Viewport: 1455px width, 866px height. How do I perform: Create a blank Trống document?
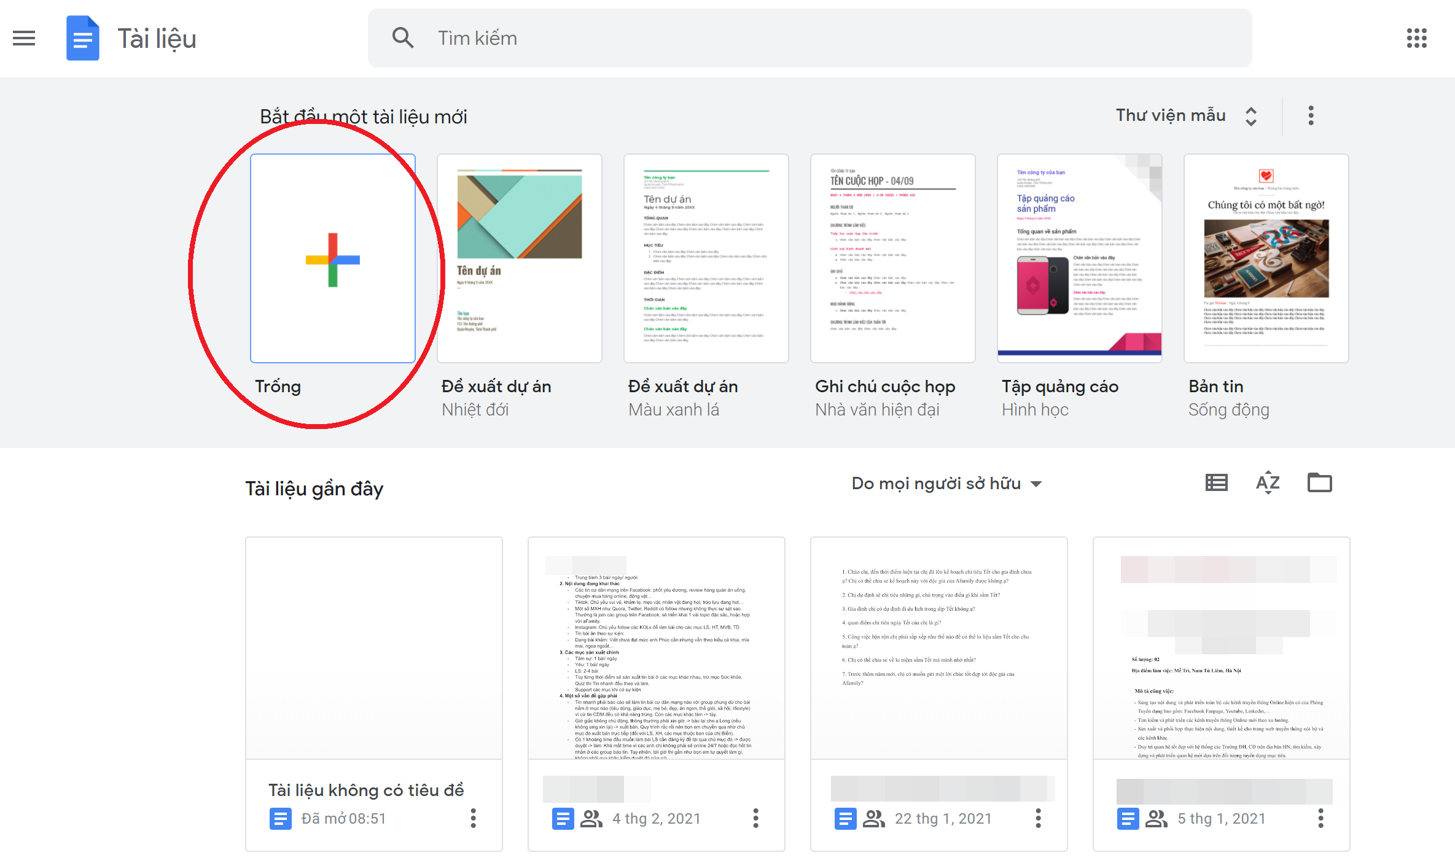[333, 258]
